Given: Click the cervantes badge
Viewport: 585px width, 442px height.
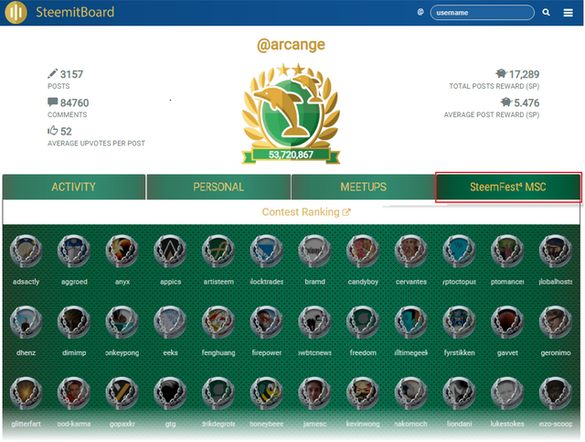Looking at the screenshot, I should pos(410,251).
